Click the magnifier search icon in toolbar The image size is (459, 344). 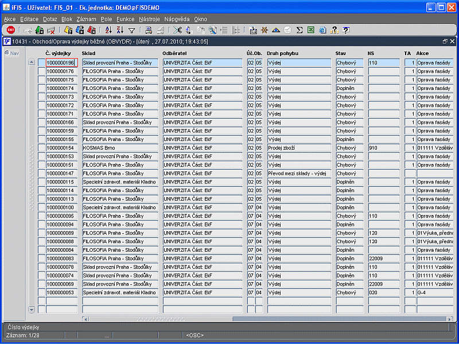point(212,30)
